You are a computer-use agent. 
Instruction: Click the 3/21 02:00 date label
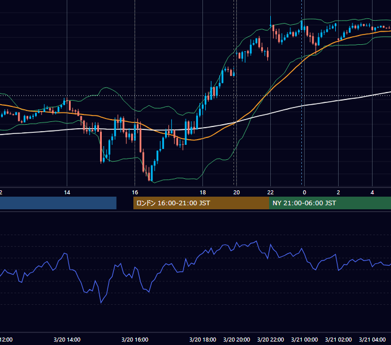[338, 339]
